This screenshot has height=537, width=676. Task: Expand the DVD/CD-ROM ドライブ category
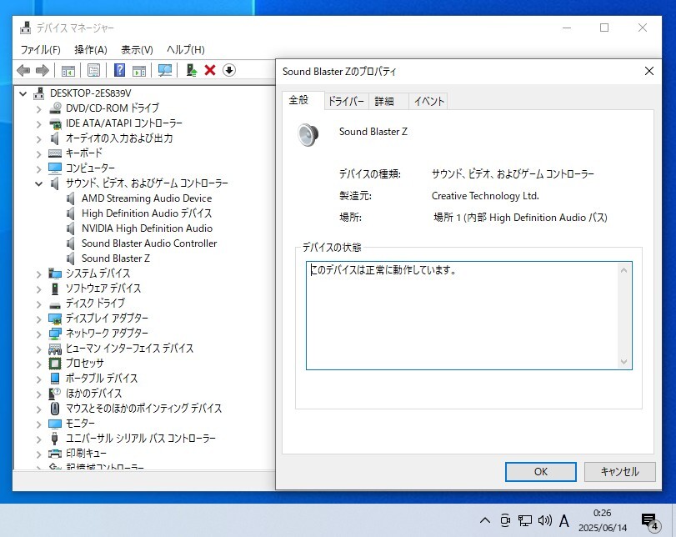coord(39,108)
